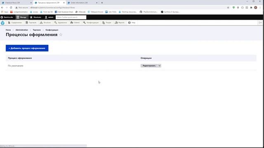The width and height of the screenshot is (264, 148).
Task: Toggle the Manage toolbar menu
Action: coord(21,17)
